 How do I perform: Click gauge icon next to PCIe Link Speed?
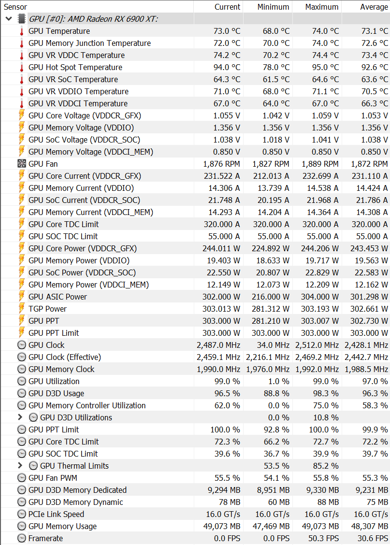point(22,514)
